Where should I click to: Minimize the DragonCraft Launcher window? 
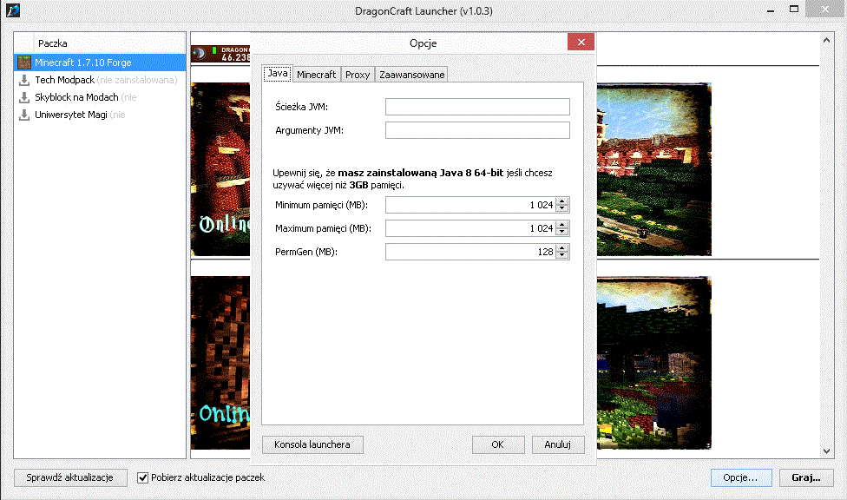pos(771,10)
